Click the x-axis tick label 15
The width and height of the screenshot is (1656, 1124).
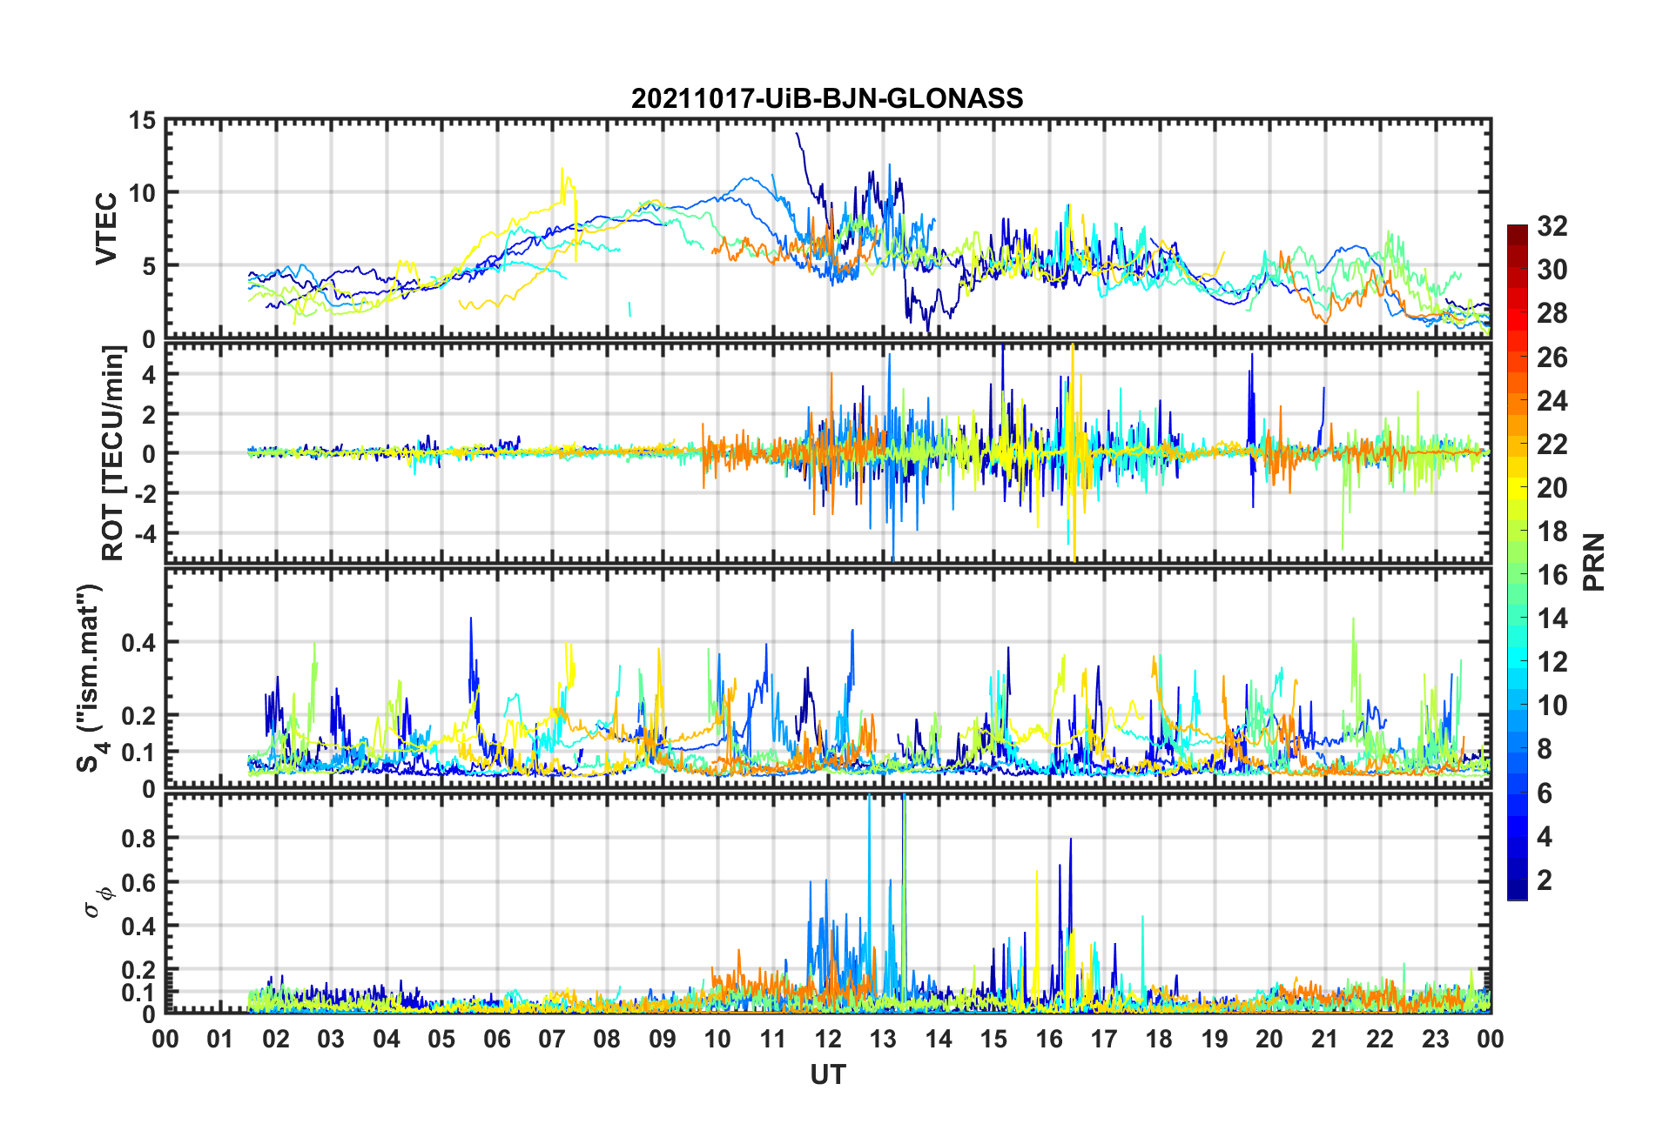[x=993, y=1039]
